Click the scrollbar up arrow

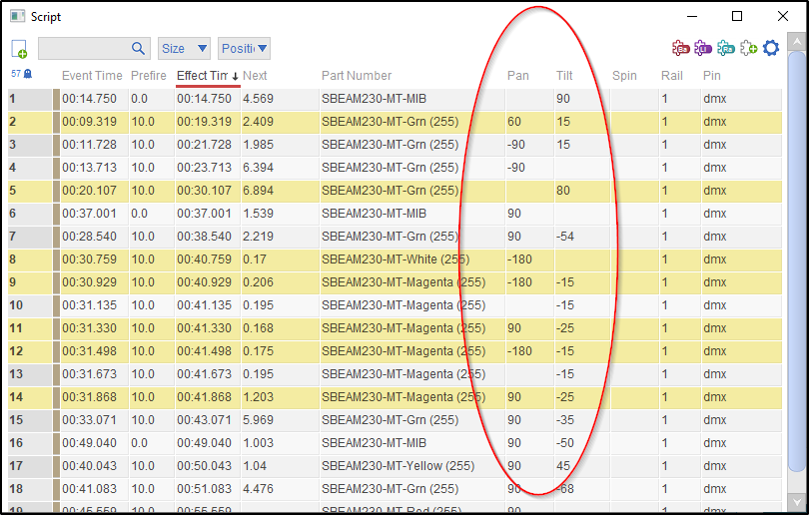797,41
